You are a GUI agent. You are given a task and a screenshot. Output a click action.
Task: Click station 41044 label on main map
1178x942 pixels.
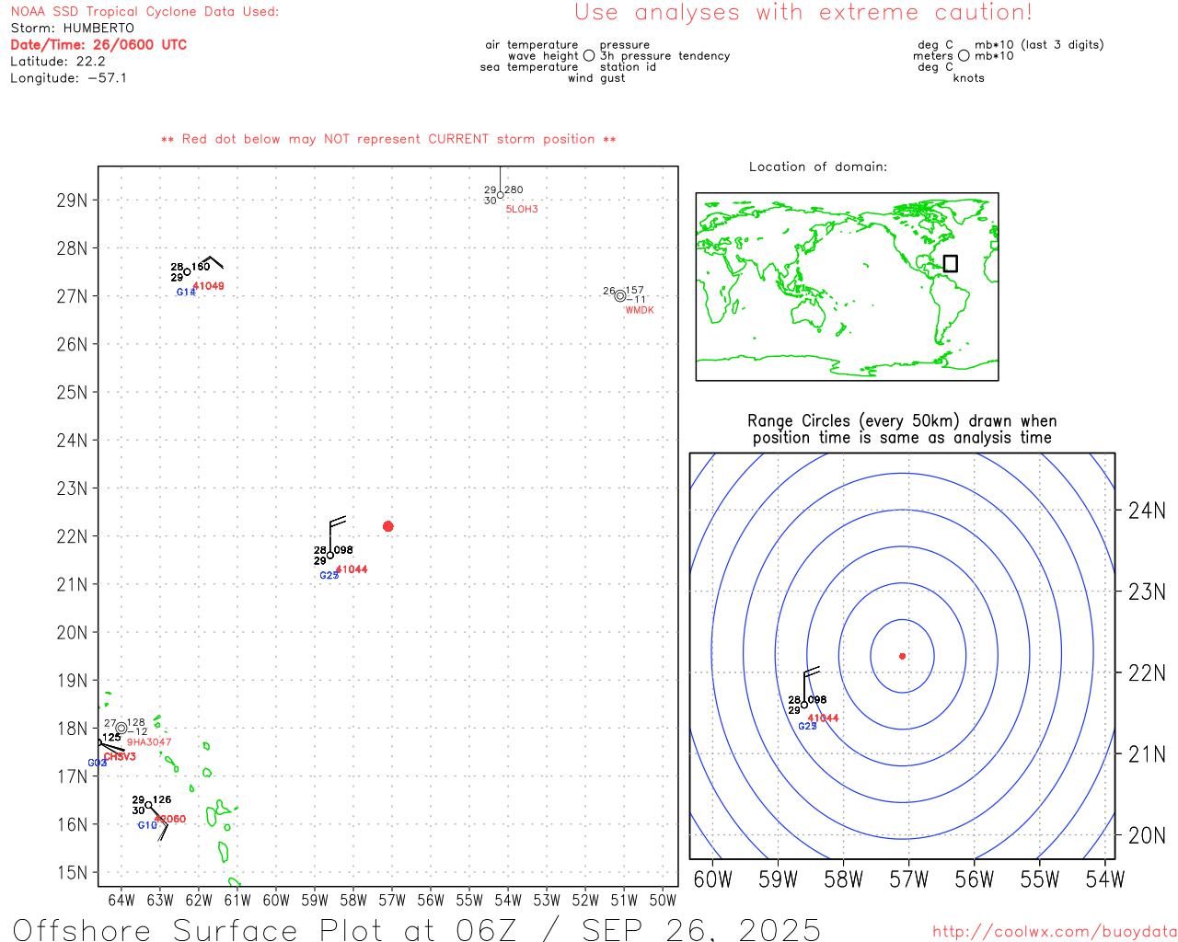pyautogui.click(x=352, y=569)
